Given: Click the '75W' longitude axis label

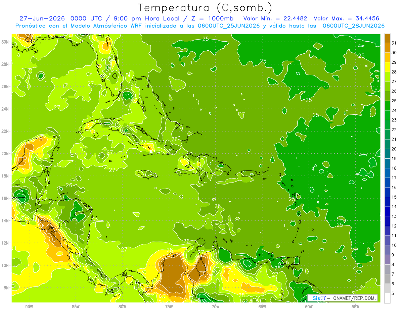Looking at the screenshot, I should coord(169,307).
